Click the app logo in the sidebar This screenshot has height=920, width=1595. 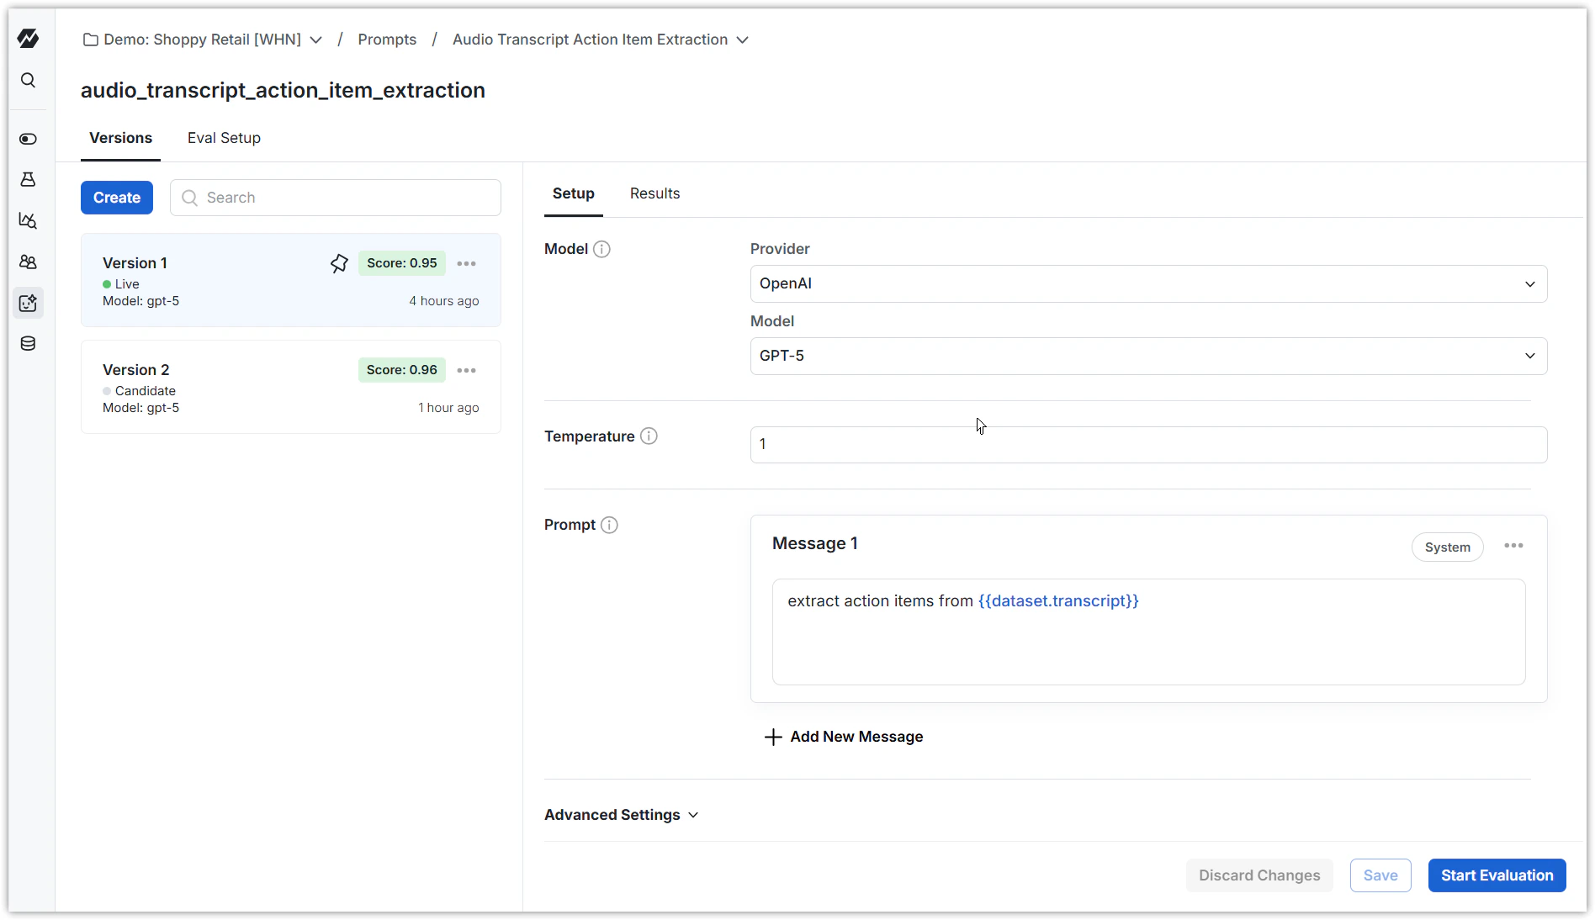pyautogui.click(x=28, y=38)
